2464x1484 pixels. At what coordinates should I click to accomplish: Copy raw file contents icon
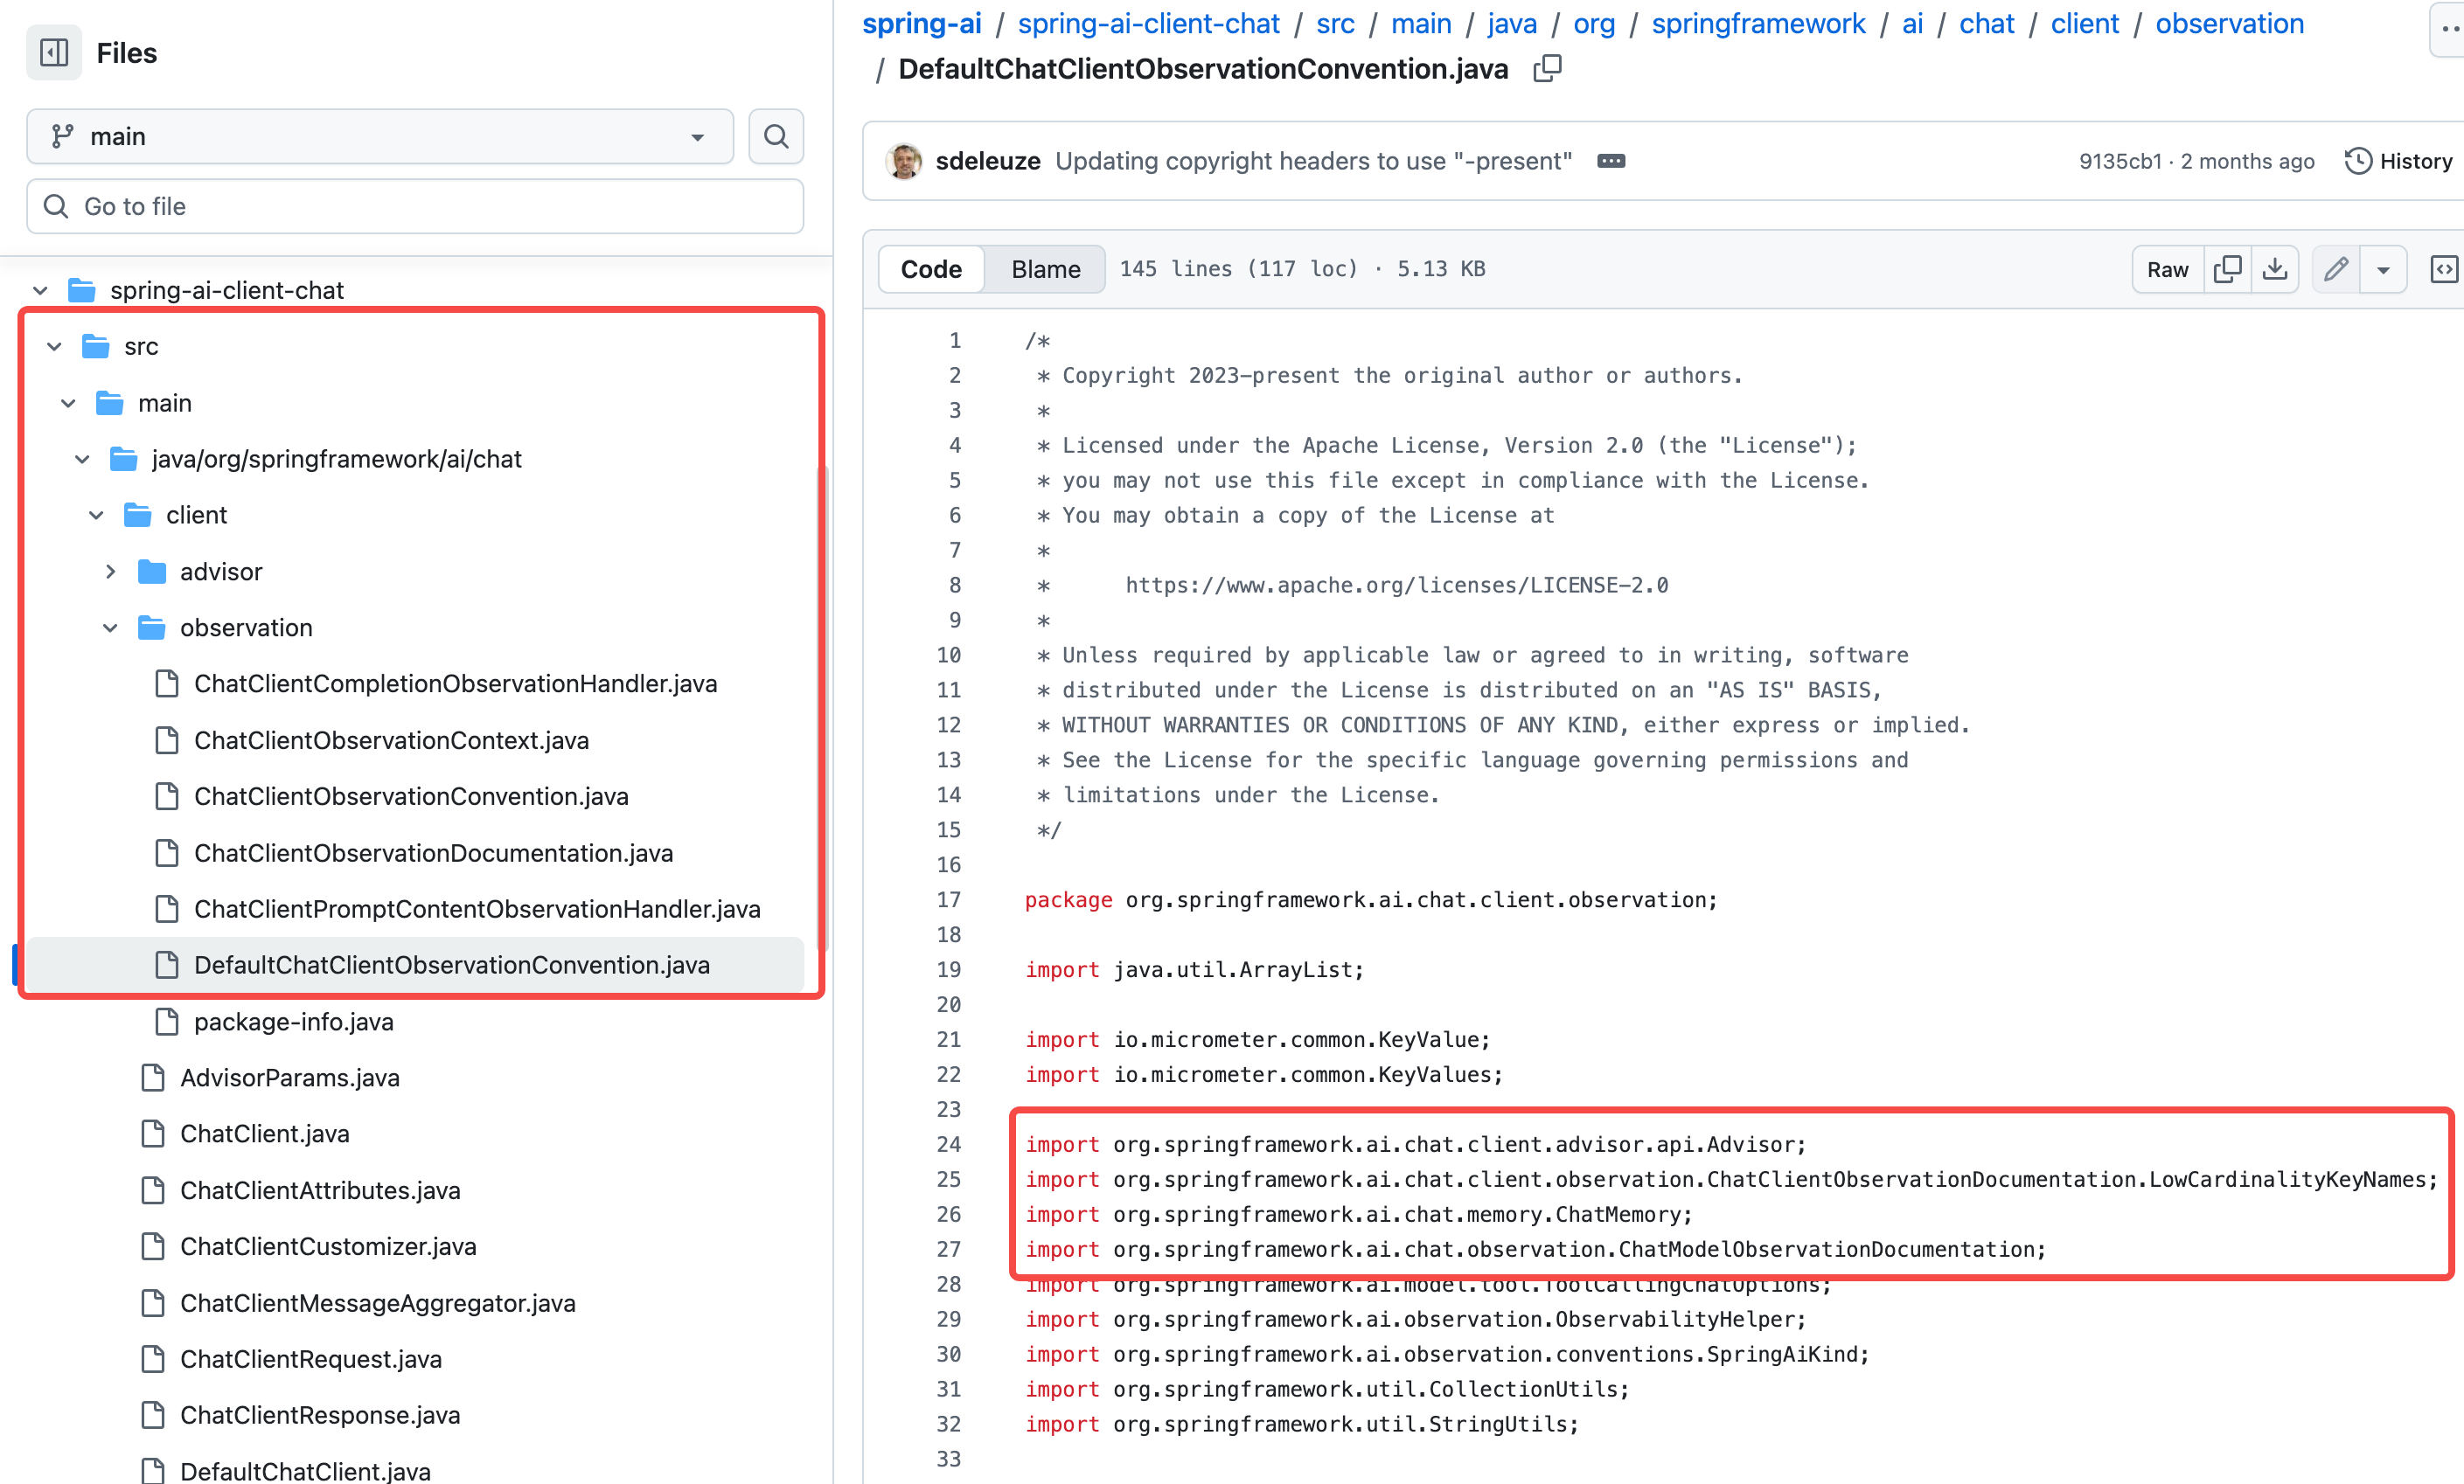pos(2227,269)
